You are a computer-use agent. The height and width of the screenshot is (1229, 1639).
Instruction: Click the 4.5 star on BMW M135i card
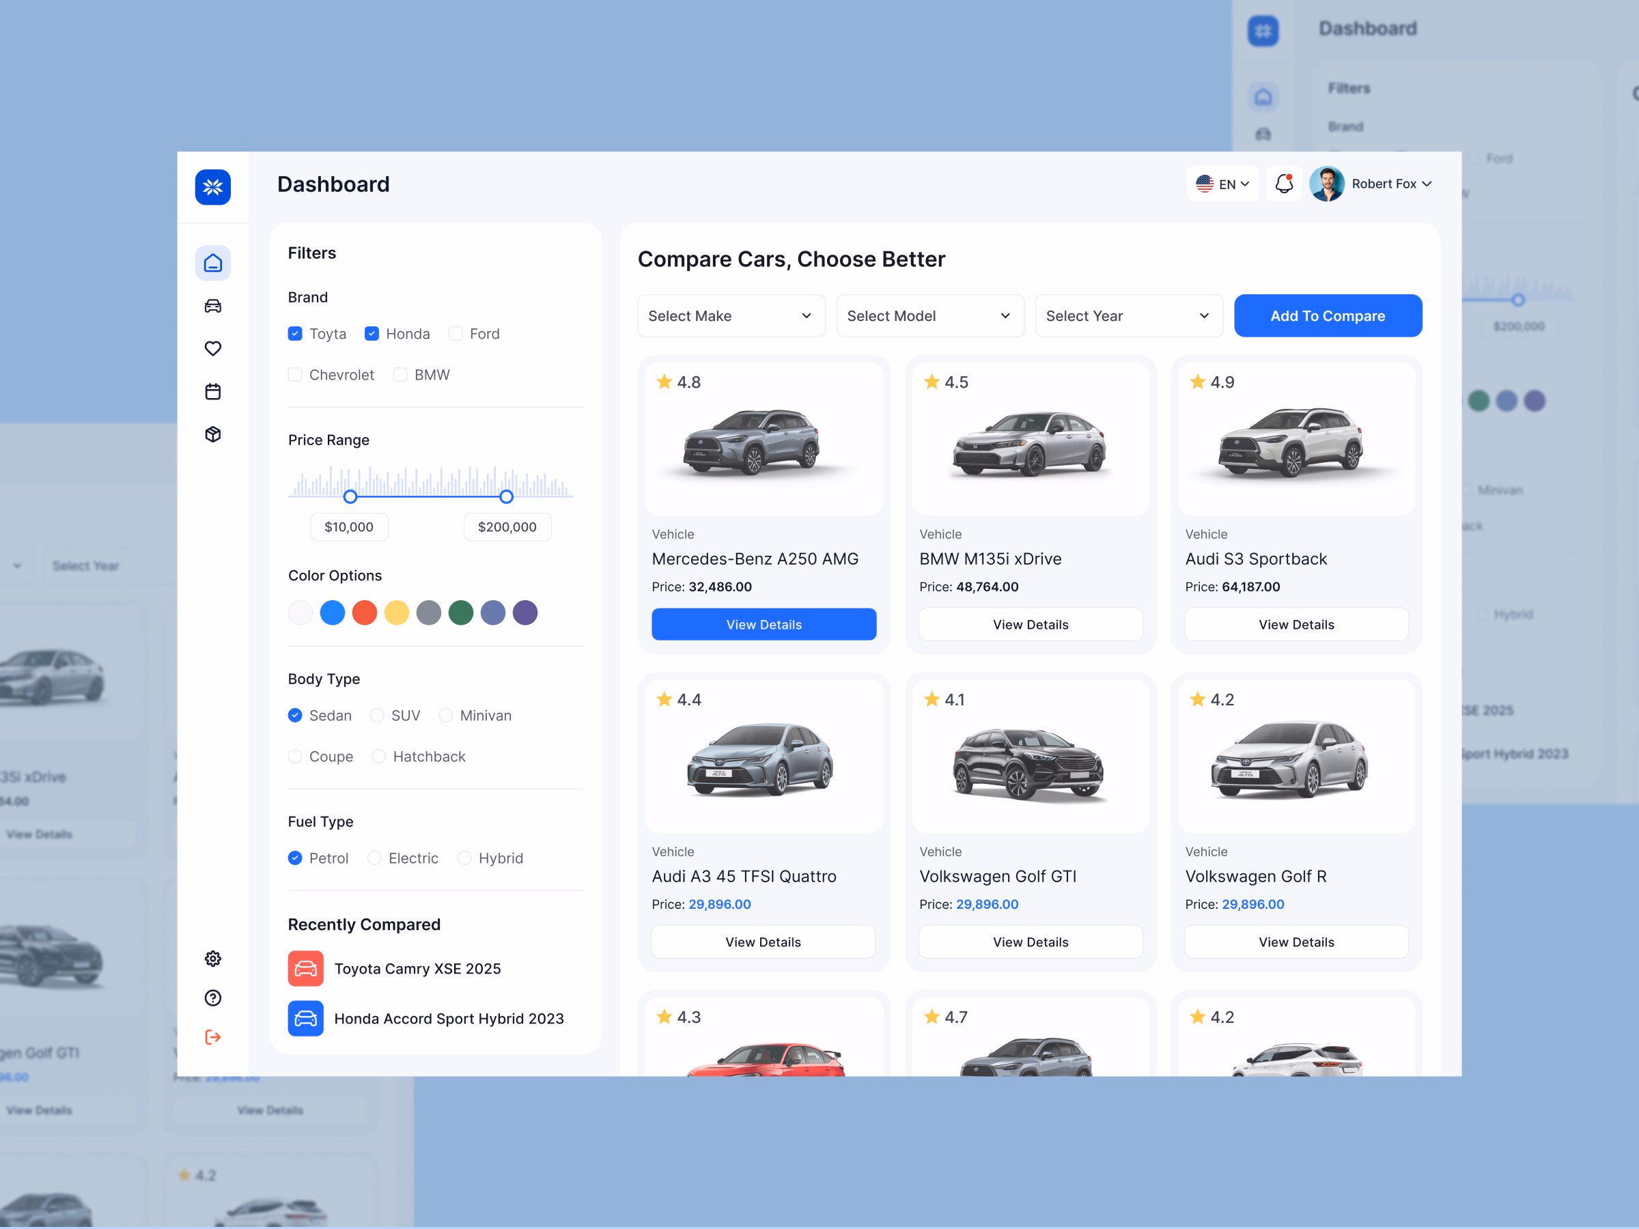tap(931, 382)
